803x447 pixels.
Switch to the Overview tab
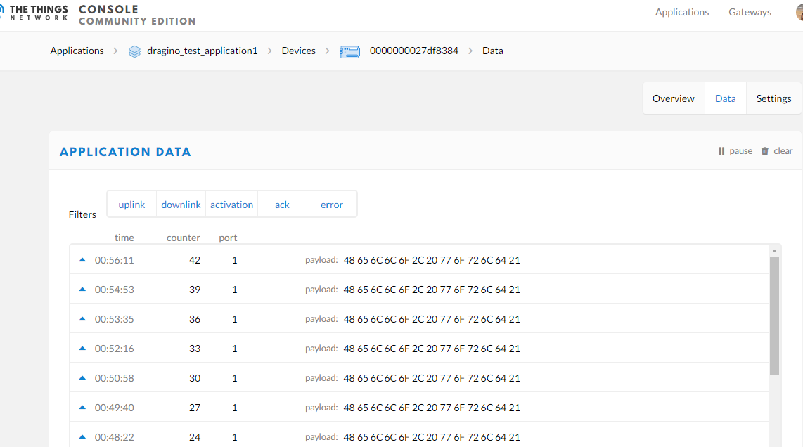pyautogui.click(x=674, y=98)
